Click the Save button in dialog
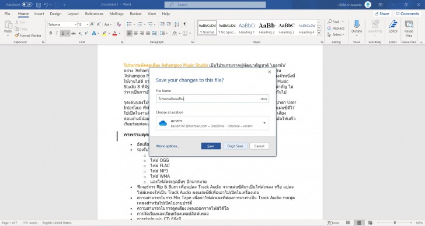This screenshot has height=226, width=425. tap(211, 146)
